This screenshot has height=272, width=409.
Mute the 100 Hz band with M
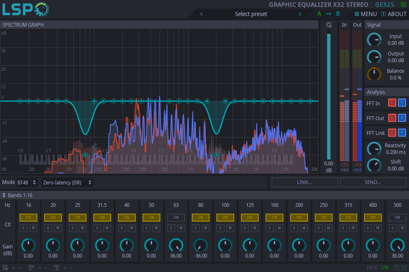(x=230, y=228)
